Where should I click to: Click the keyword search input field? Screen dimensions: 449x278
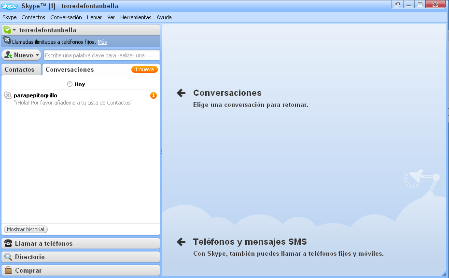click(102, 55)
